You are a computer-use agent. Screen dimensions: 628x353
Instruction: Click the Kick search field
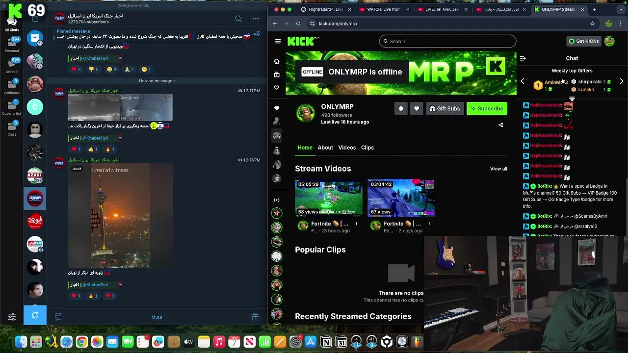[x=447, y=41]
